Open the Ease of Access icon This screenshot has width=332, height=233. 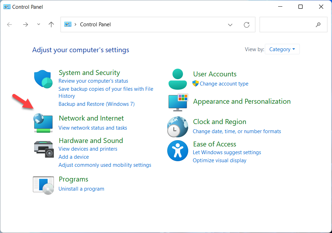pyautogui.click(x=178, y=151)
